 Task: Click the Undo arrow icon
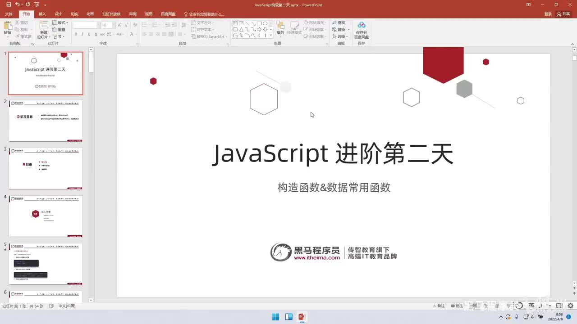tap(17, 4)
